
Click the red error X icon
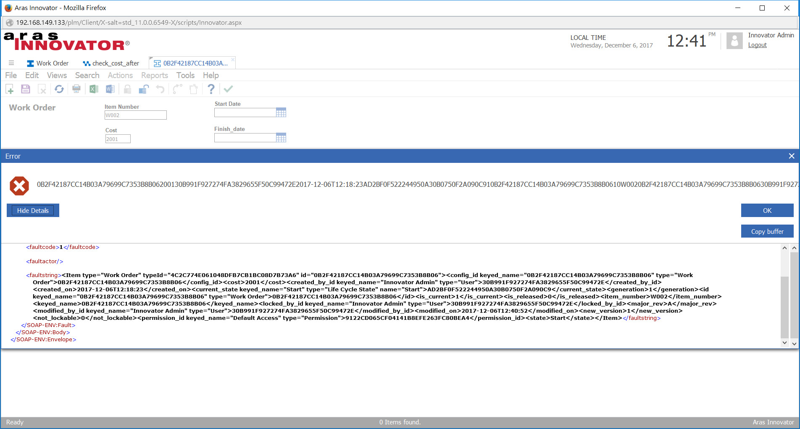pyautogui.click(x=19, y=186)
